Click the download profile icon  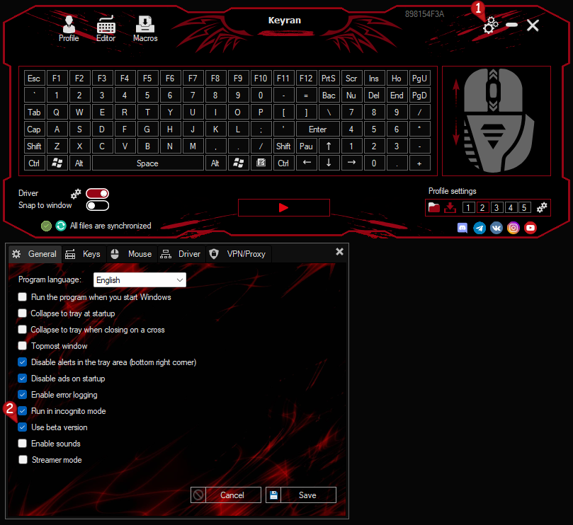[x=450, y=207]
